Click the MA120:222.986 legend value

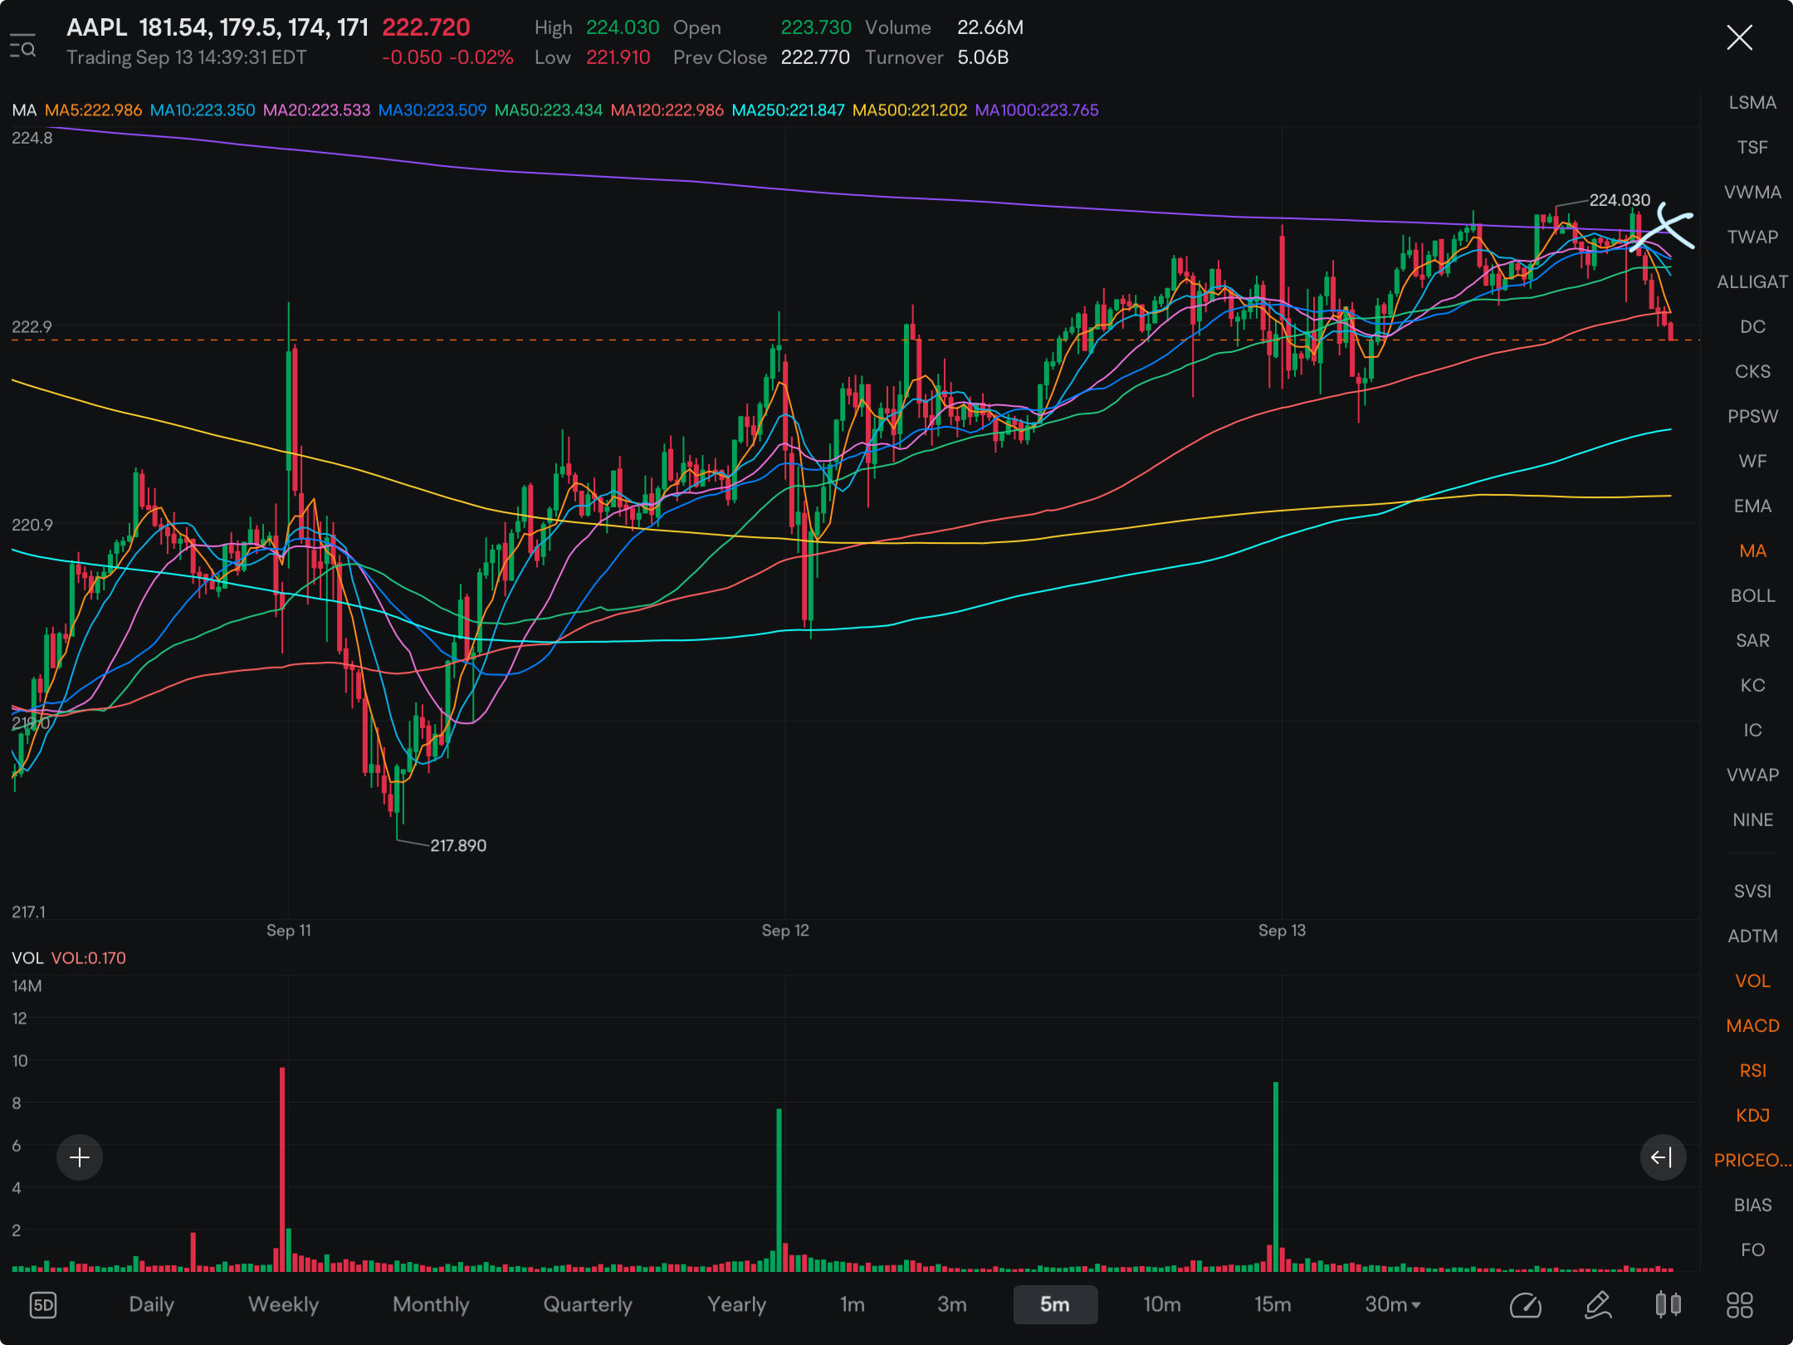[667, 110]
